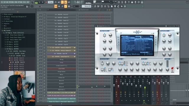The height and width of the screenshot is (106, 189).
Task: Select the Strings Section channel button
Action: click(61, 72)
